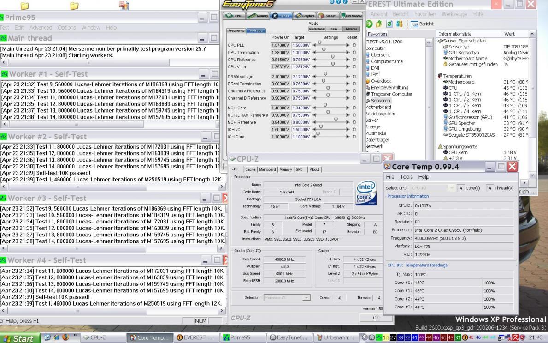Open the Werkzeuge menu in EVEREST
This screenshot has height=343, width=548.
454,14
